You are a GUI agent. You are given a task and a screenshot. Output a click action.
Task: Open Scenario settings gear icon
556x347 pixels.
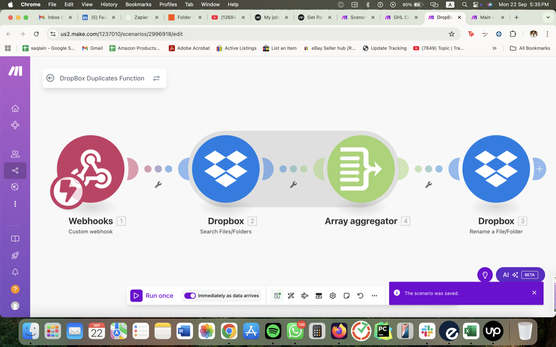click(x=332, y=296)
